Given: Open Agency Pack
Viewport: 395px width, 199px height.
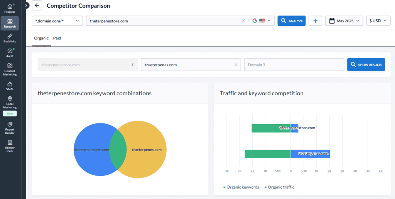Looking at the screenshot, I should [10, 146].
